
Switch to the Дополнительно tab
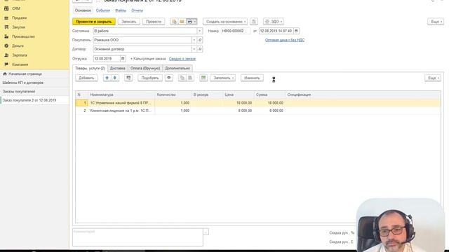coord(177,69)
